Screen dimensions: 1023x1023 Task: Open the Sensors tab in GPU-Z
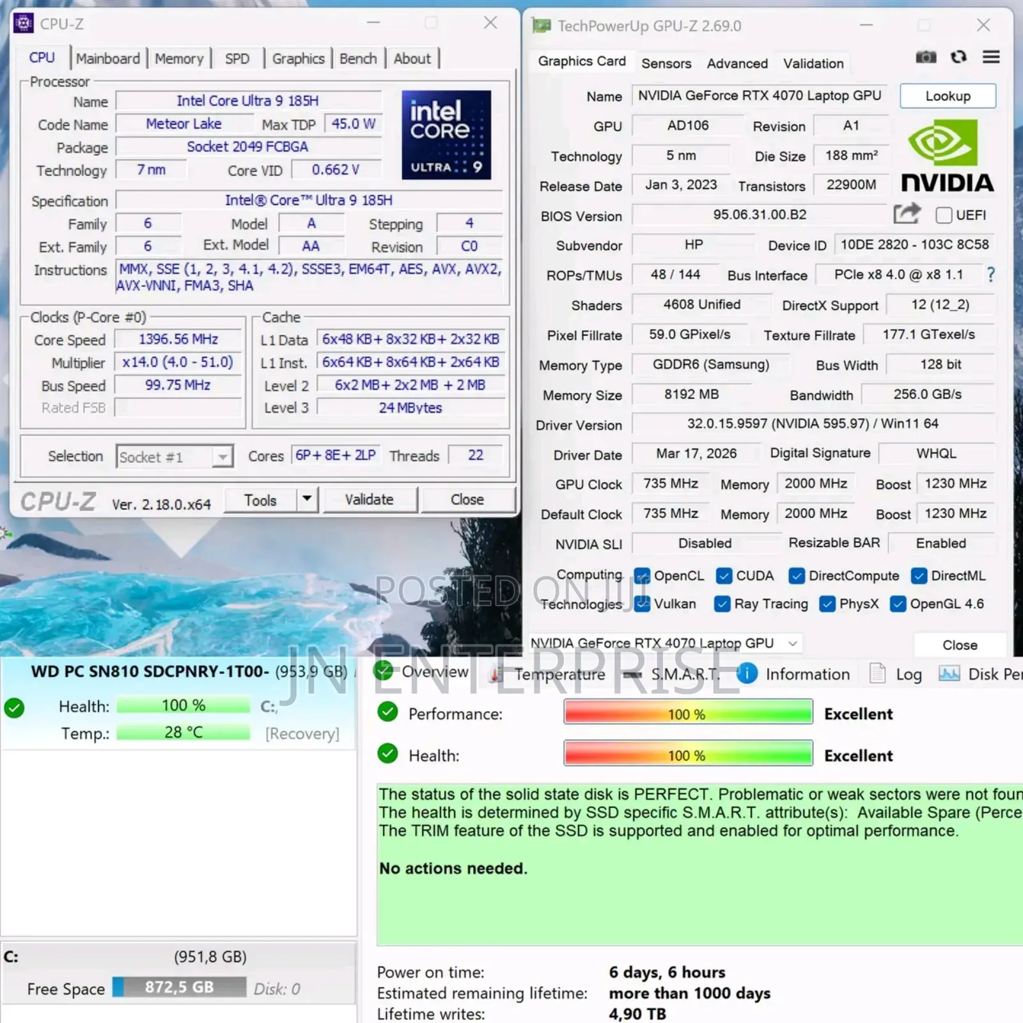click(666, 63)
